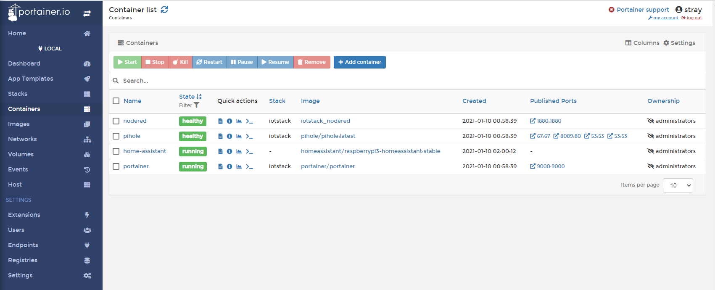Image resolution: width=715 pixels, height=290 pixels.
Task: Open logs icon for home-assistant container
Action: click(220, 151)
